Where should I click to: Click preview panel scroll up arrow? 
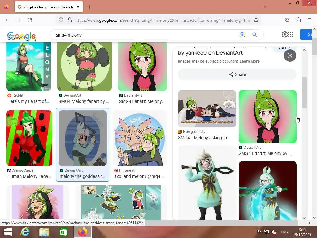[304, 50]
